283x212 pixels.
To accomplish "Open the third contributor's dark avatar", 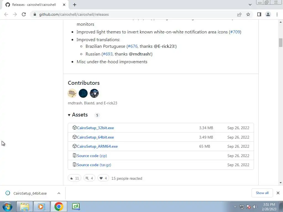I will pos(94,93).
